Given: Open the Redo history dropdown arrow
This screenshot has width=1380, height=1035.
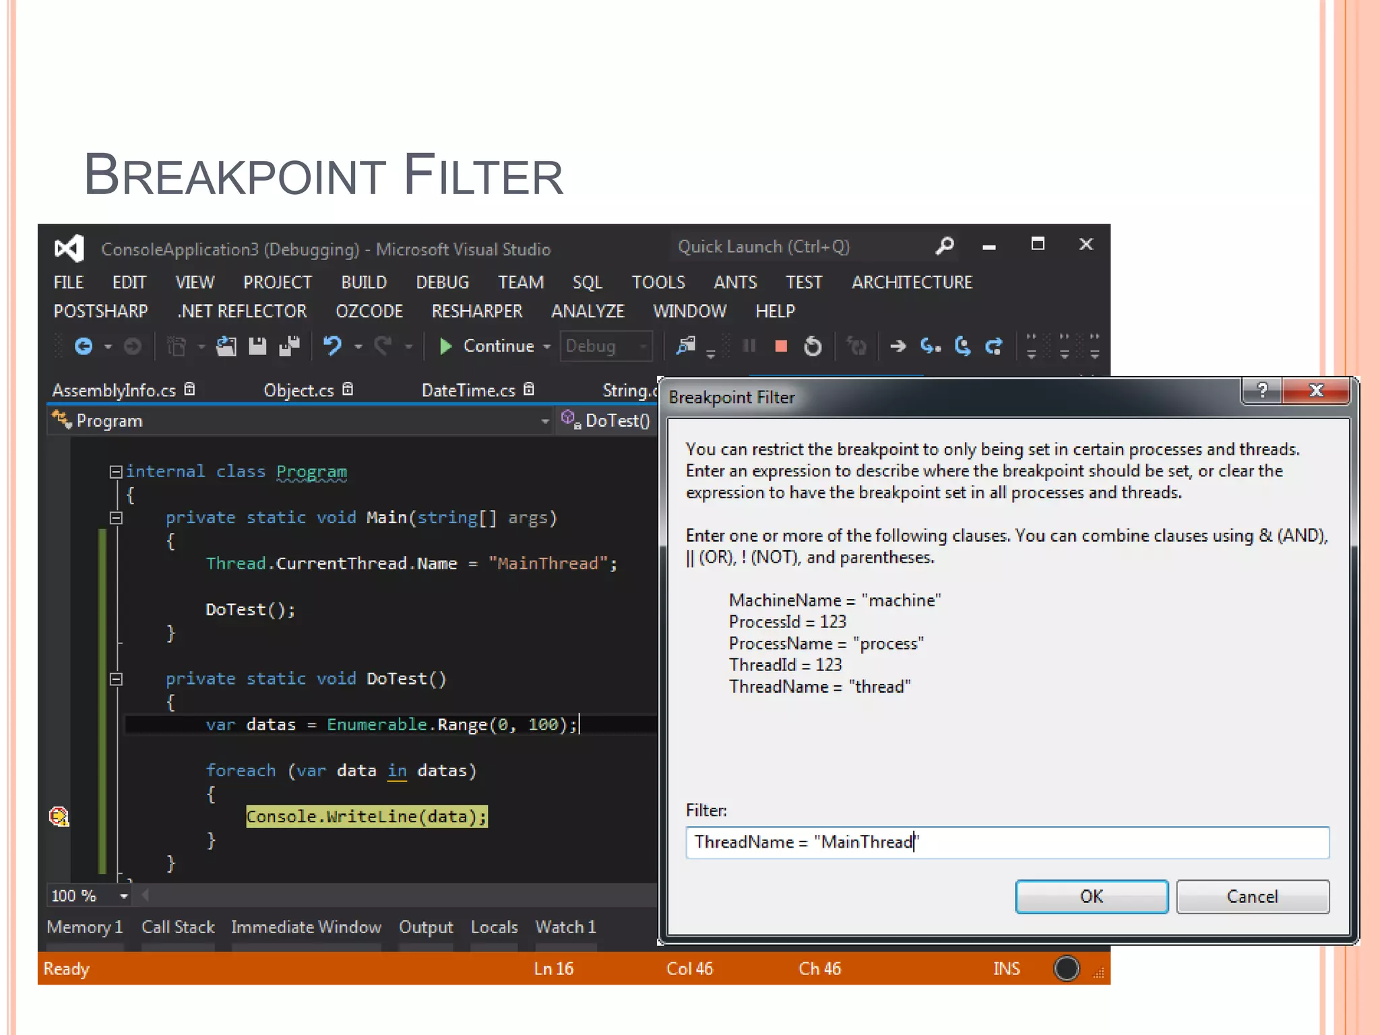Looking at the screenshot, I should pos(408,347).
